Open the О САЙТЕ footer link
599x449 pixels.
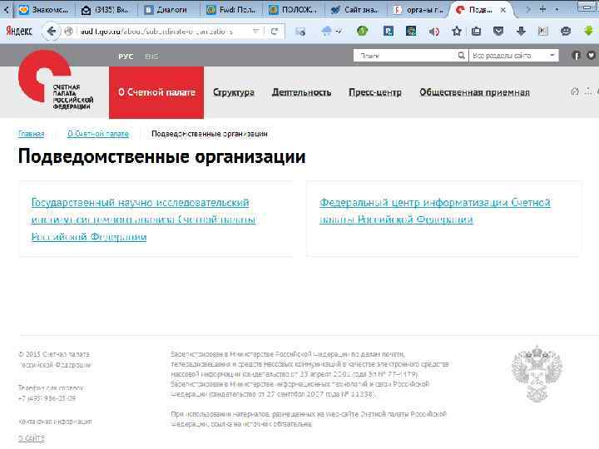32,438
